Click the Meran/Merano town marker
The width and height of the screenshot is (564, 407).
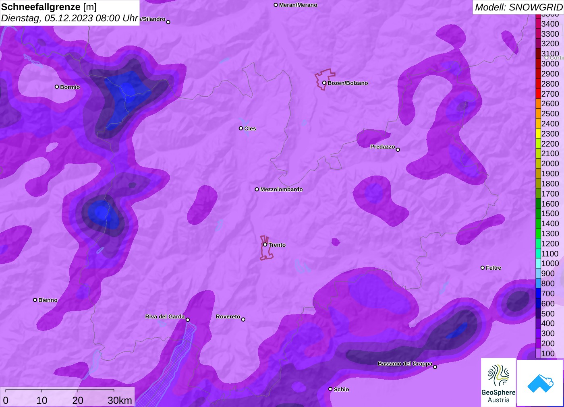(276, 5)
